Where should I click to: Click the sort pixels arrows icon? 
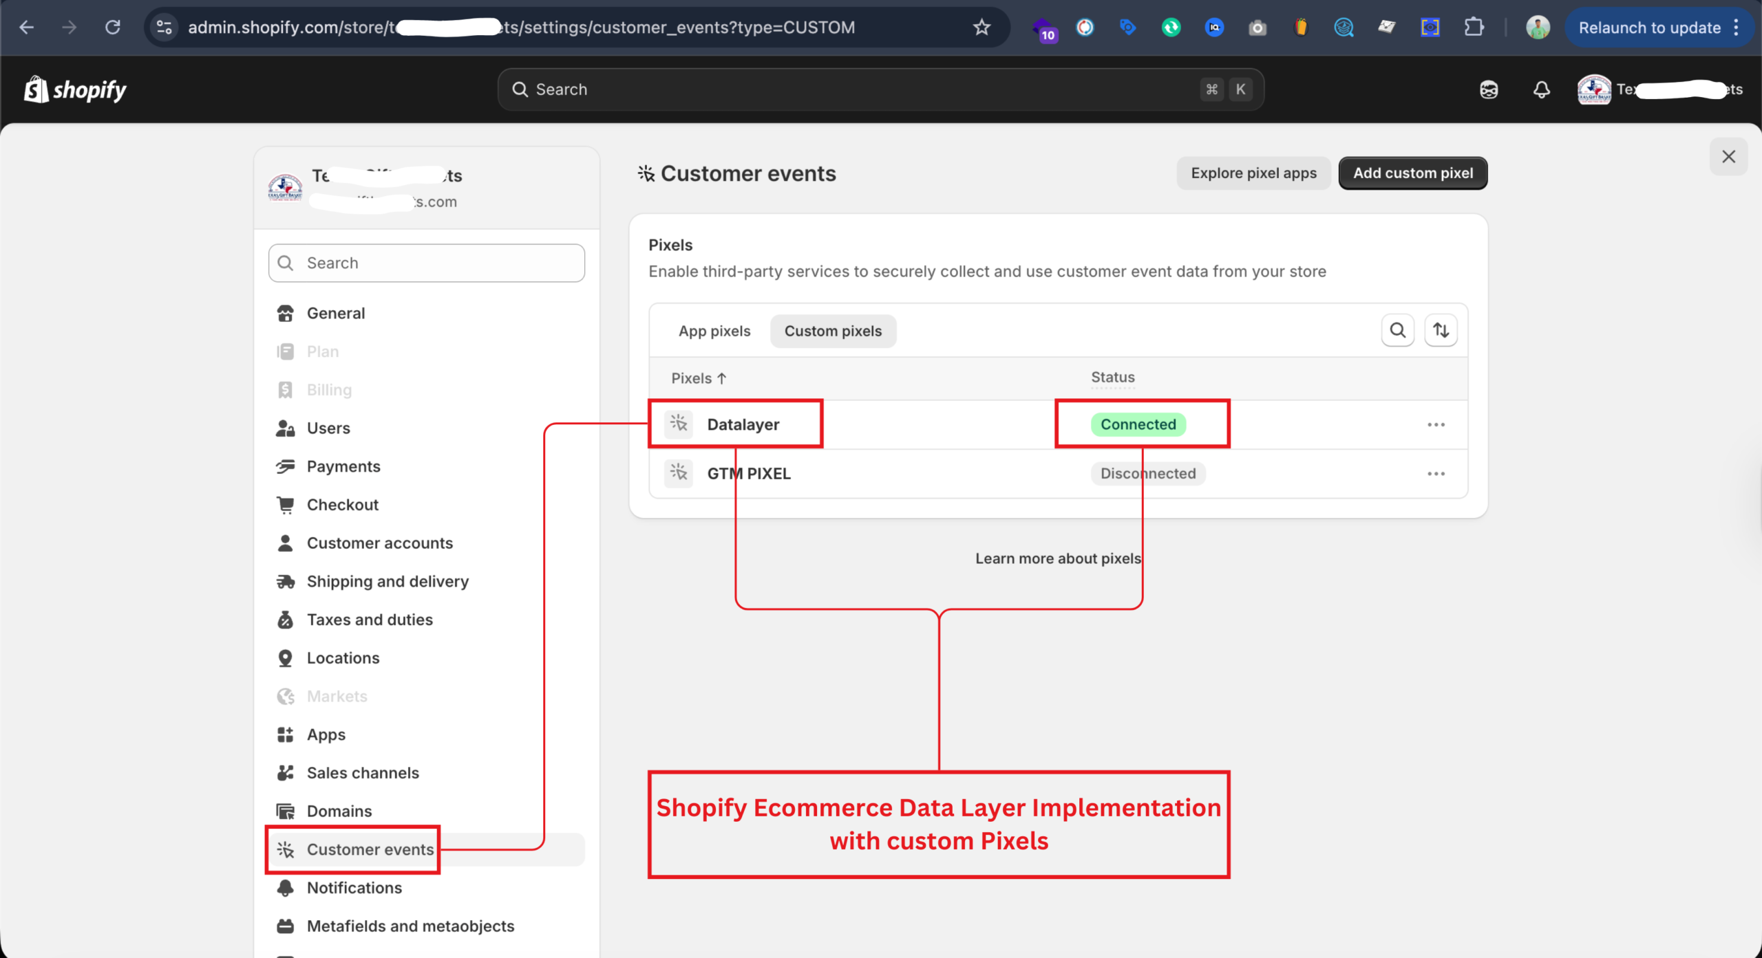(1441, 331)
